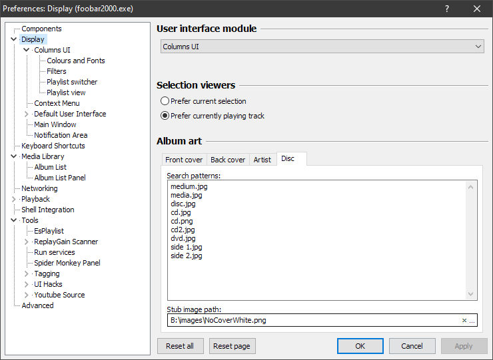Click the help question mark in title bar
This screenshot has height=360, width=493.
click(447, 9)
